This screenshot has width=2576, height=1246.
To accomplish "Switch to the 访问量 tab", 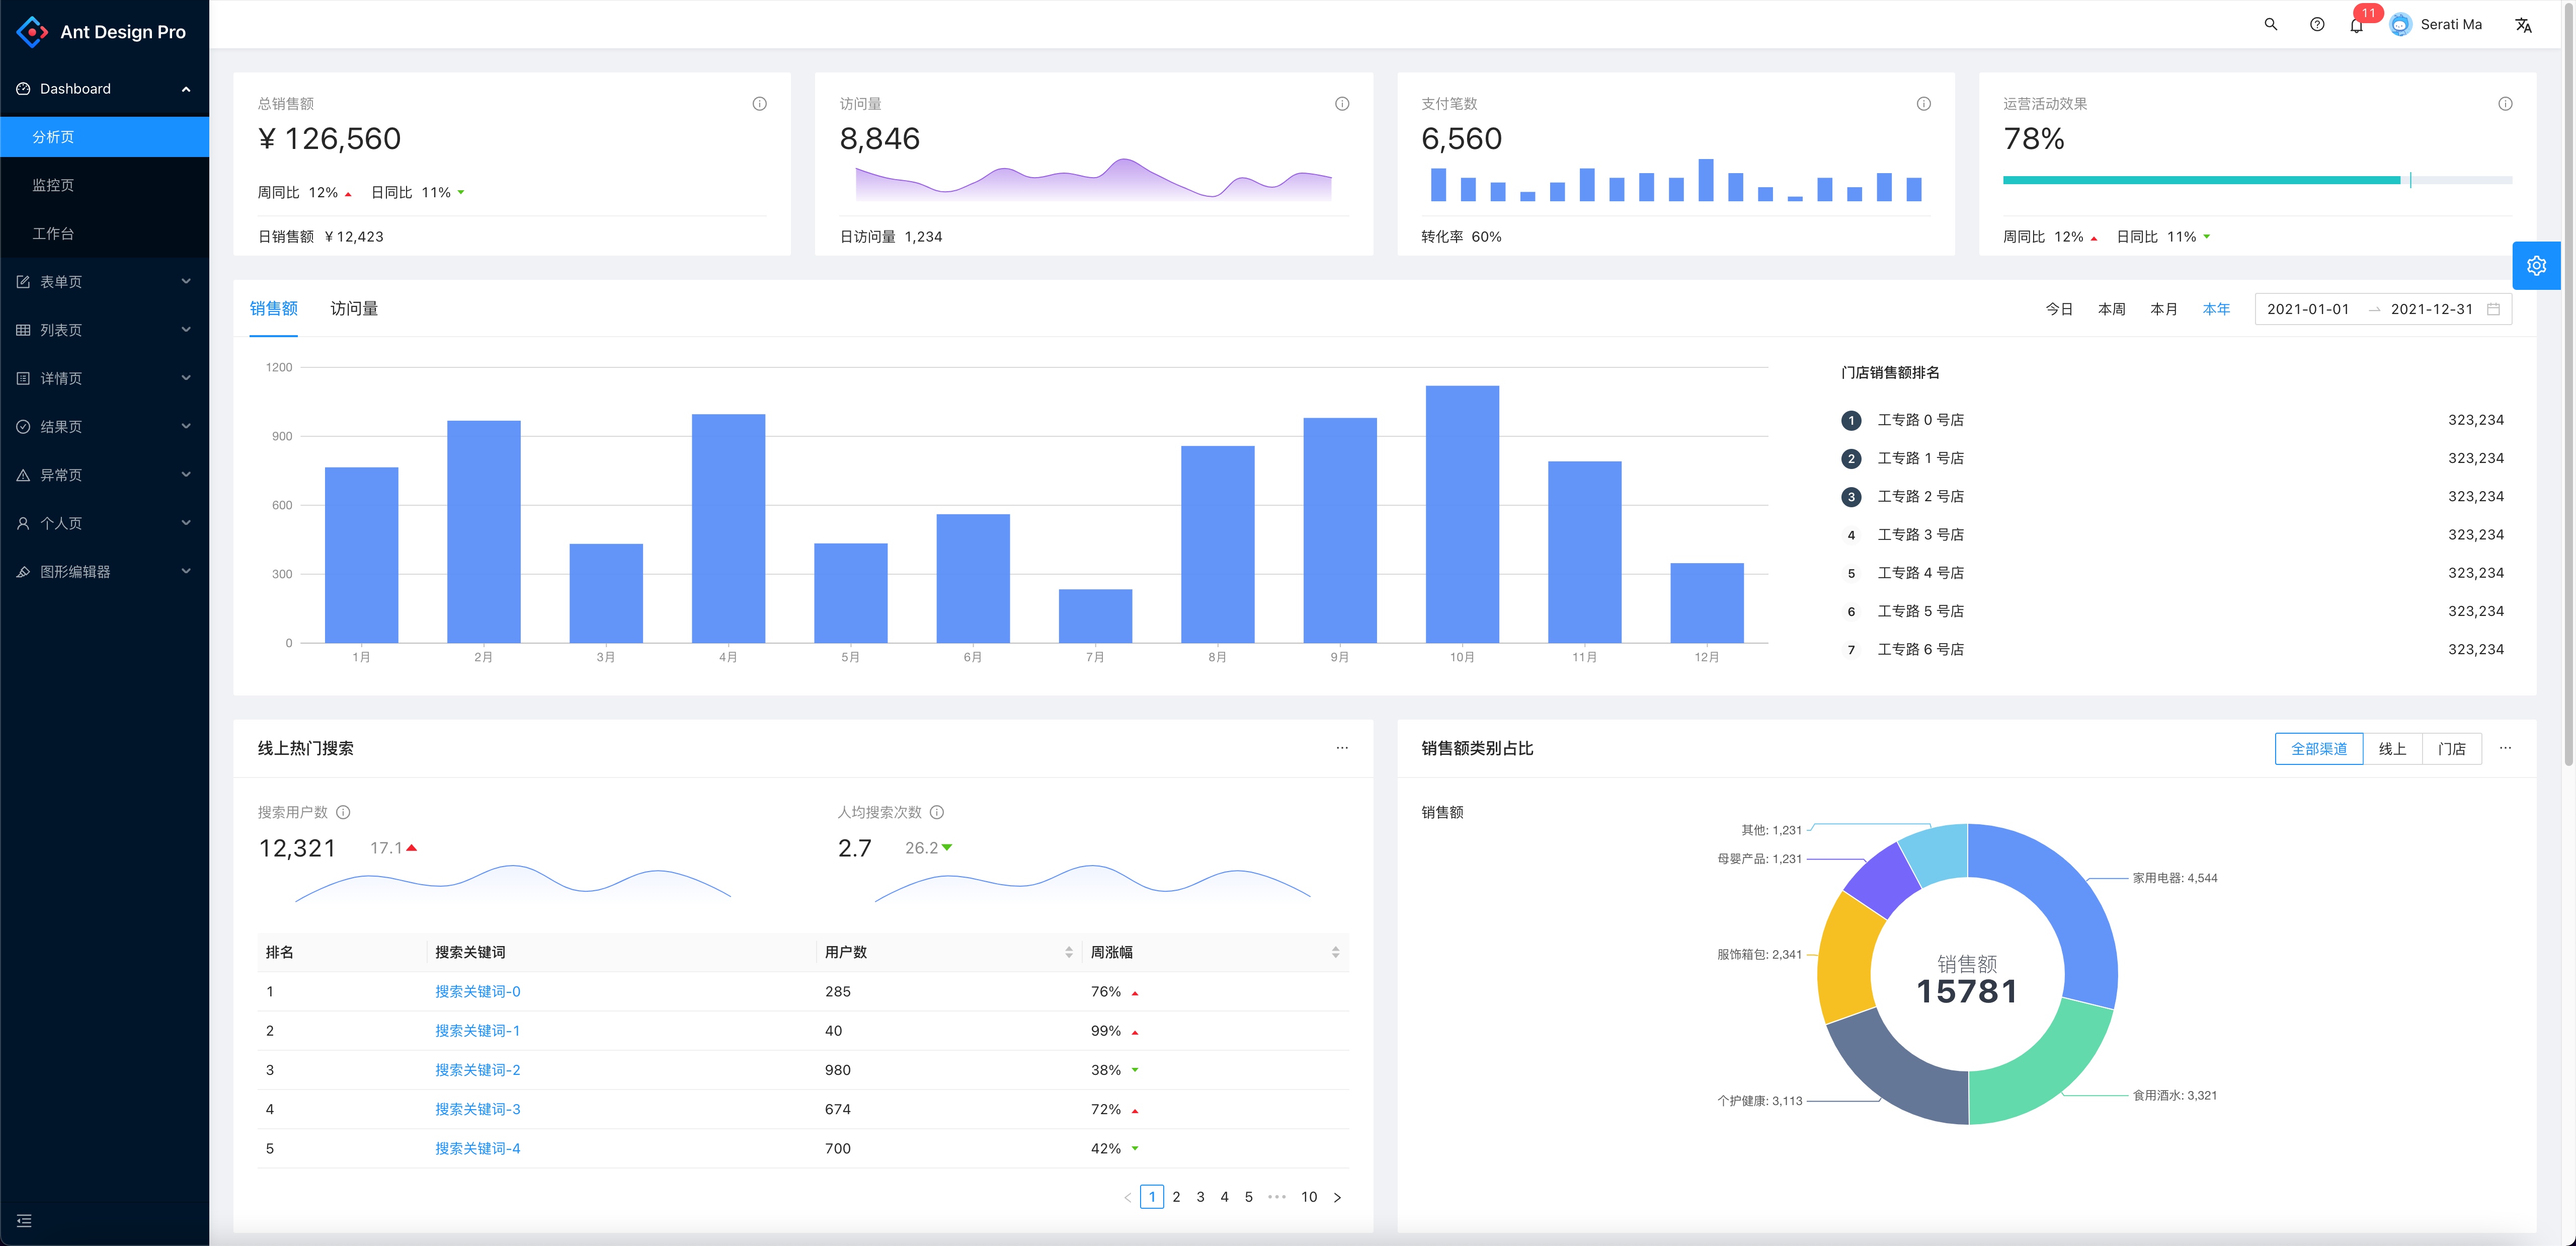I will (x=354, y=308).
